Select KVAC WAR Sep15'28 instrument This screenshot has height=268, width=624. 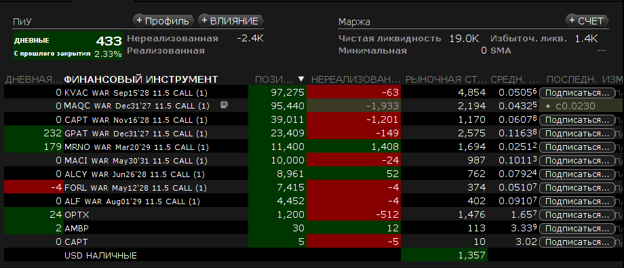click(x=136, y=93)
